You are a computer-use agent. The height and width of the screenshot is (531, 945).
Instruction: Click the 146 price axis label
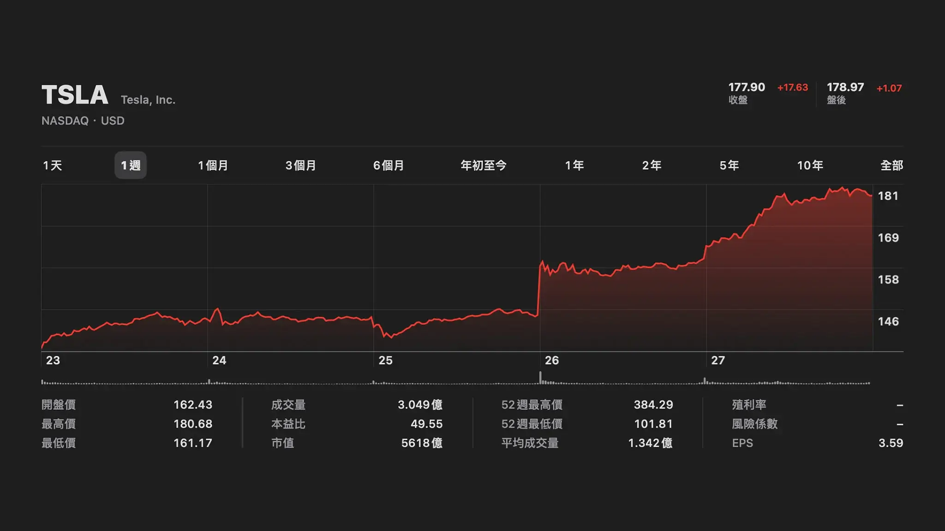pos(888,322)
